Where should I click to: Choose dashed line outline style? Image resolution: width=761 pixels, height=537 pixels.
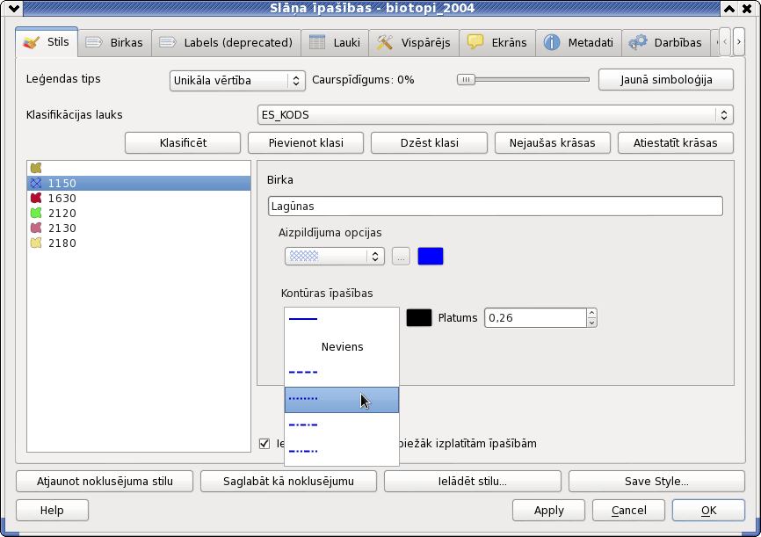(342, 373)
